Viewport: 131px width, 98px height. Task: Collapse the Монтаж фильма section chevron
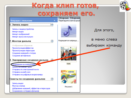[x=52, y=41]
